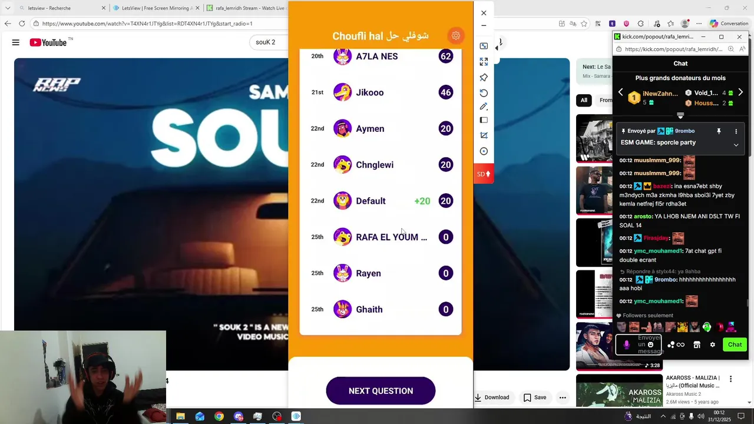Screen dimensions: 754x424
Task: Open File Explorer from the taskbar
Action: click(180, 416)
